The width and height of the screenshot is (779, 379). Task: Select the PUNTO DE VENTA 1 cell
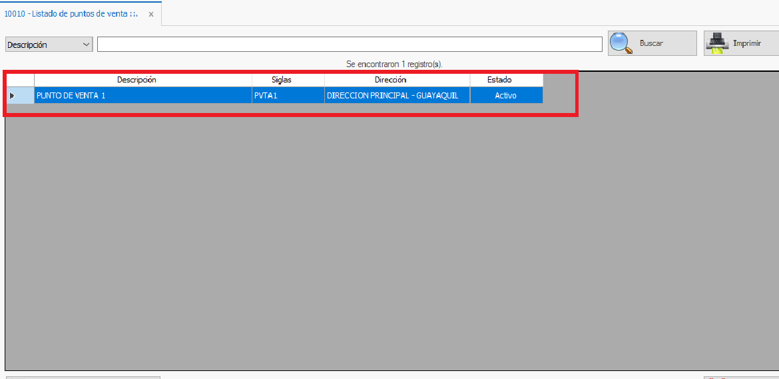(x=142, y=96)
